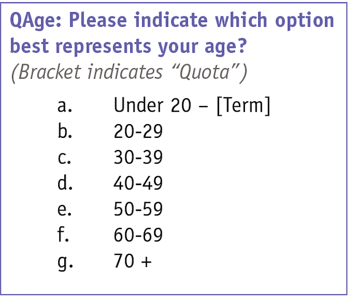The image size is (357, 306).
Task: Choose the letter "e." option marker
Action: click(64, 209)
